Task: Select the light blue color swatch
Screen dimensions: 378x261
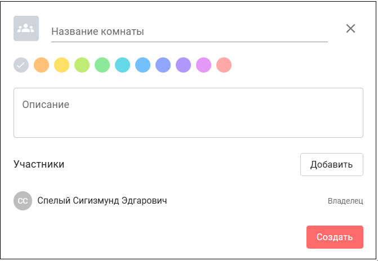Action: (x=143, y=65)
